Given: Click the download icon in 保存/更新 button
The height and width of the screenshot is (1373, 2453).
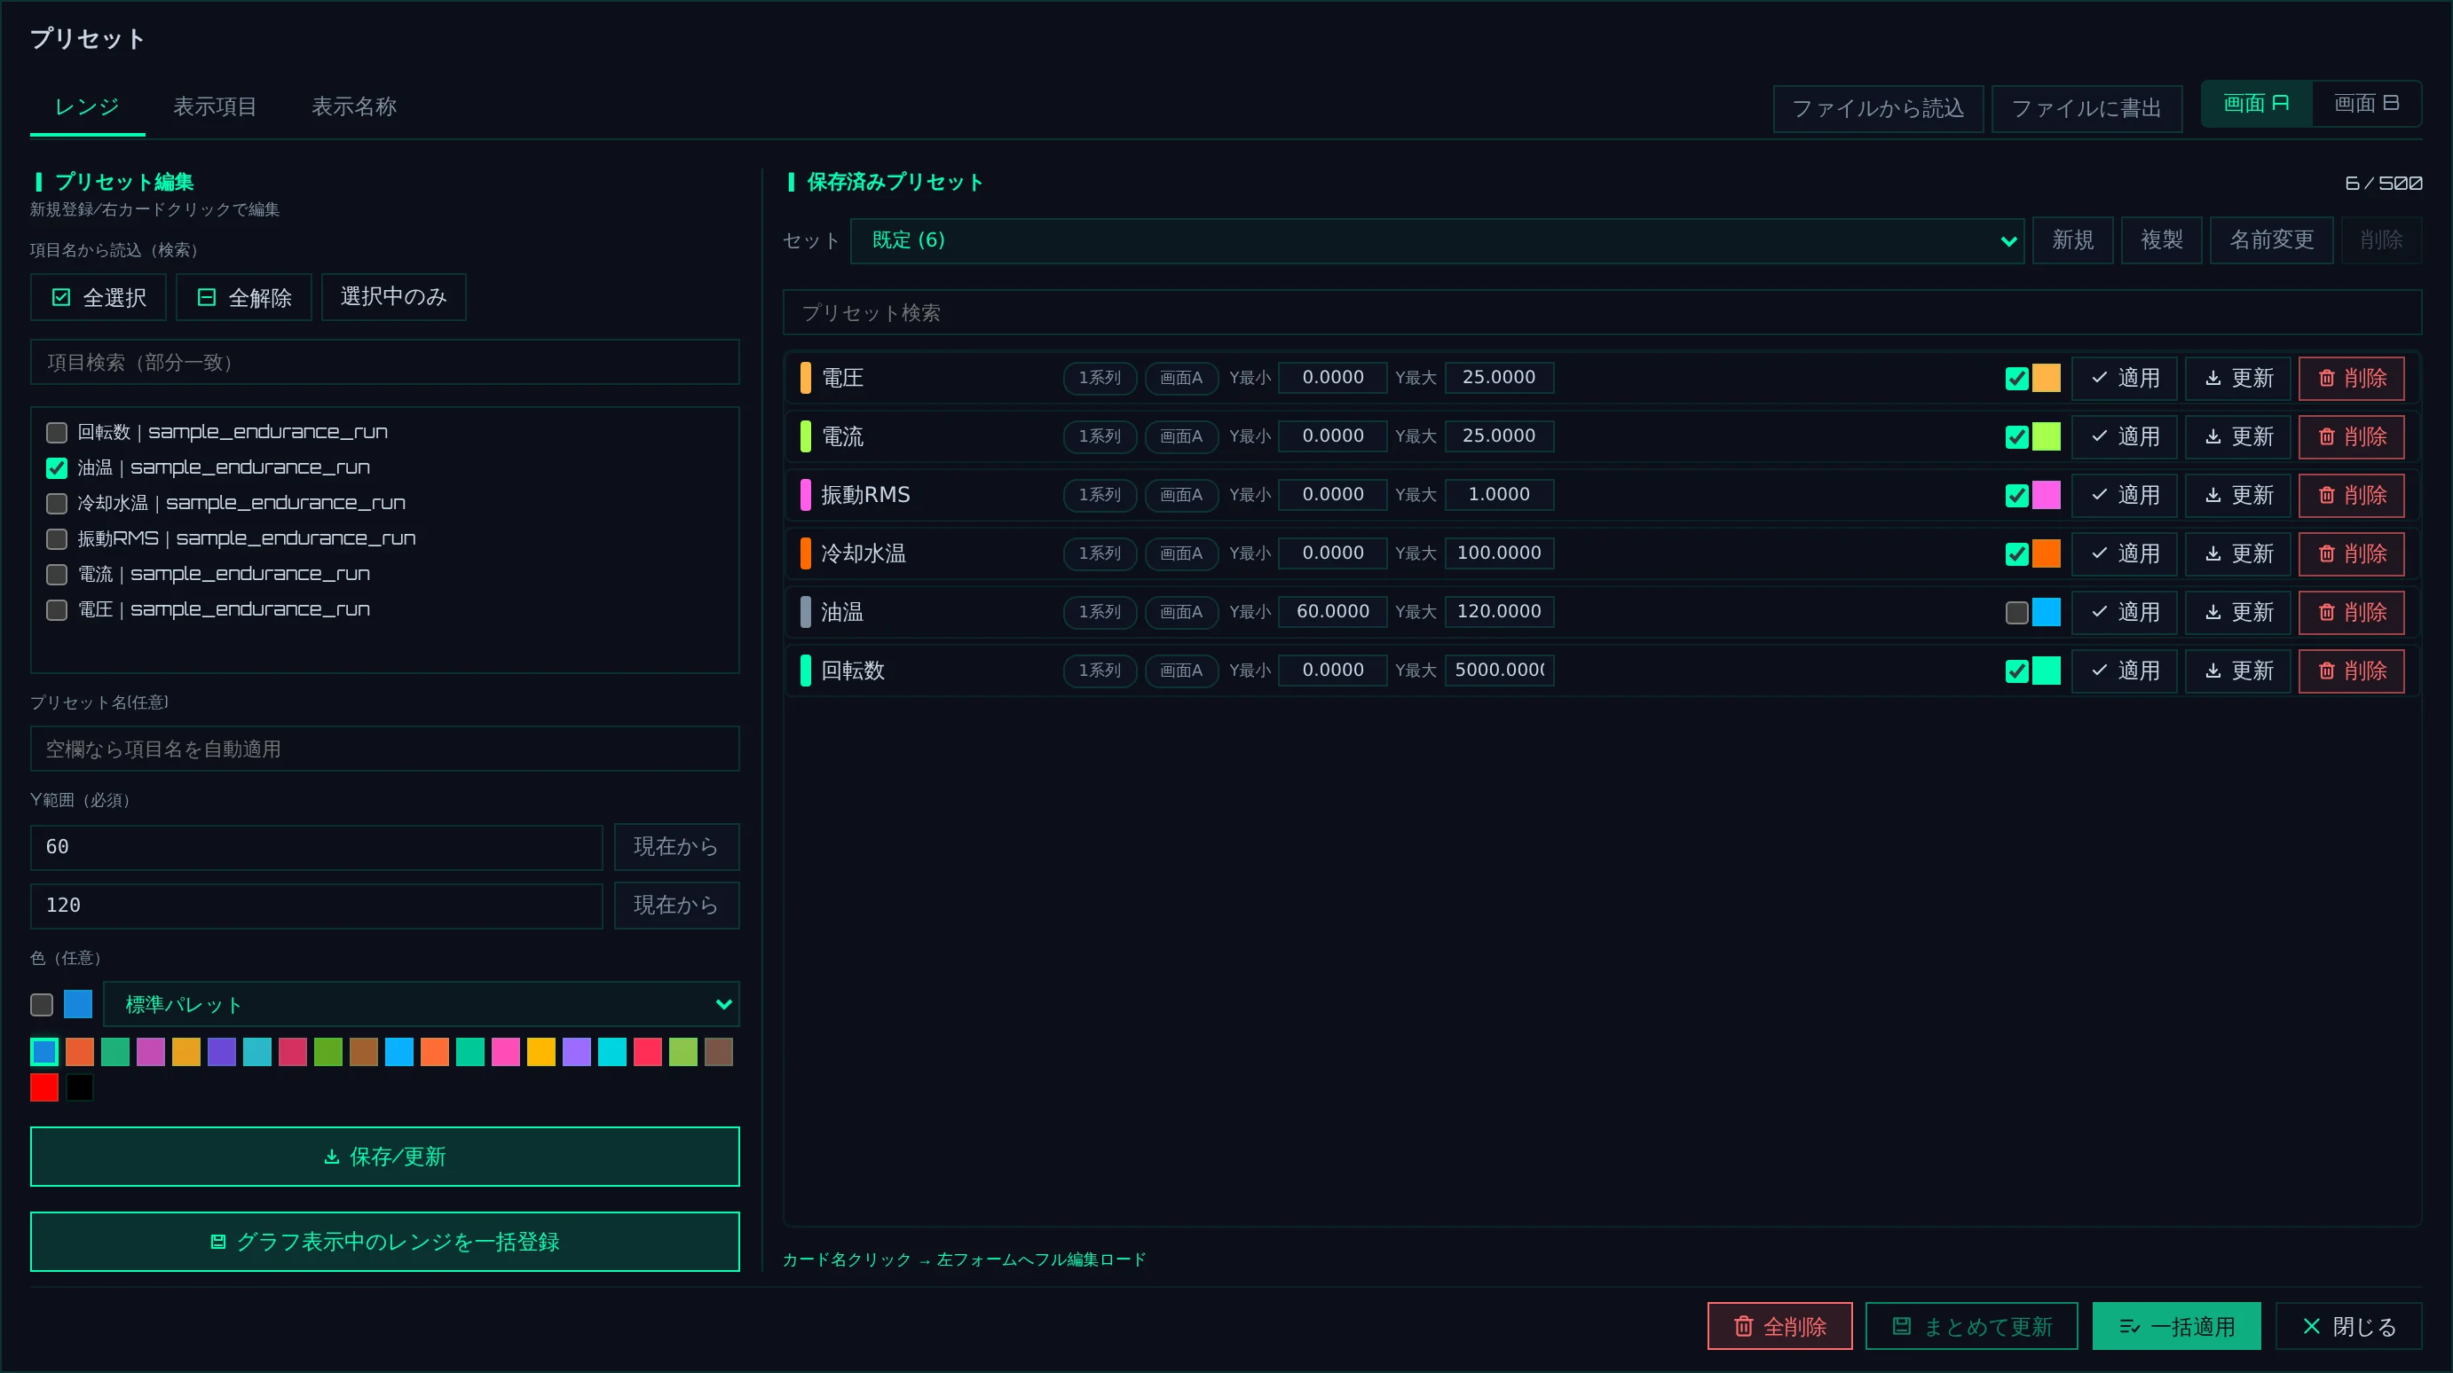Looking at the screenshot, I should 331,1157.
